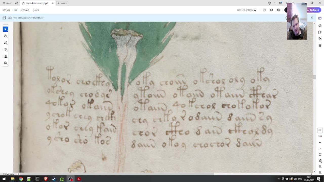Click the cloud upload share icon
Screen dimensions: 324x182
(x=271, y=10)
